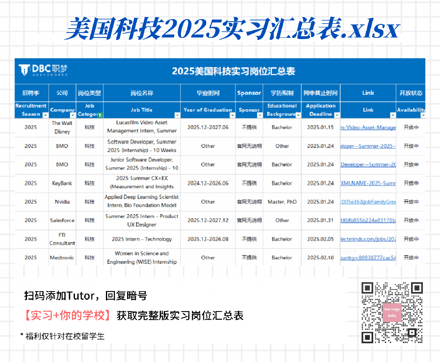Click the DBC 职梦 logo
The height and width of the screenshot is (362, 440).
point(43,70)
